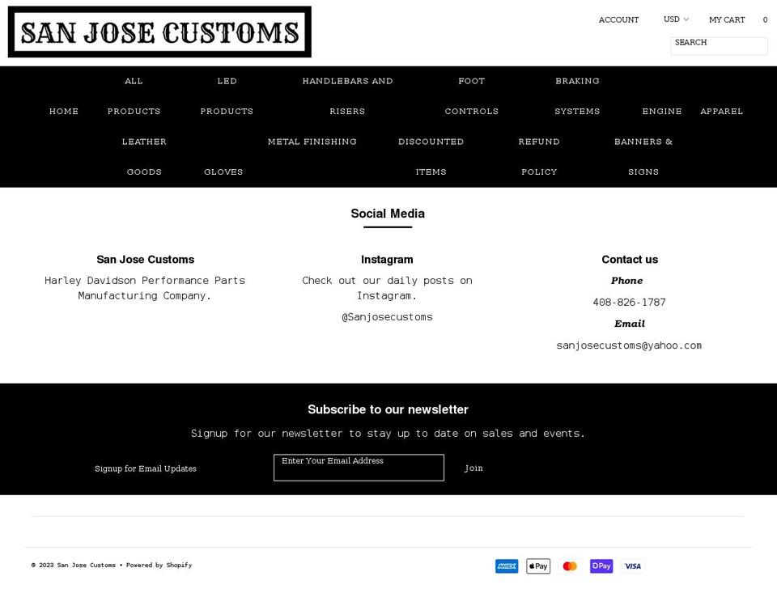The width and height of the screenshot is (777, 589).
Task: Click the cart item count 0
Action: coord(765,19)
